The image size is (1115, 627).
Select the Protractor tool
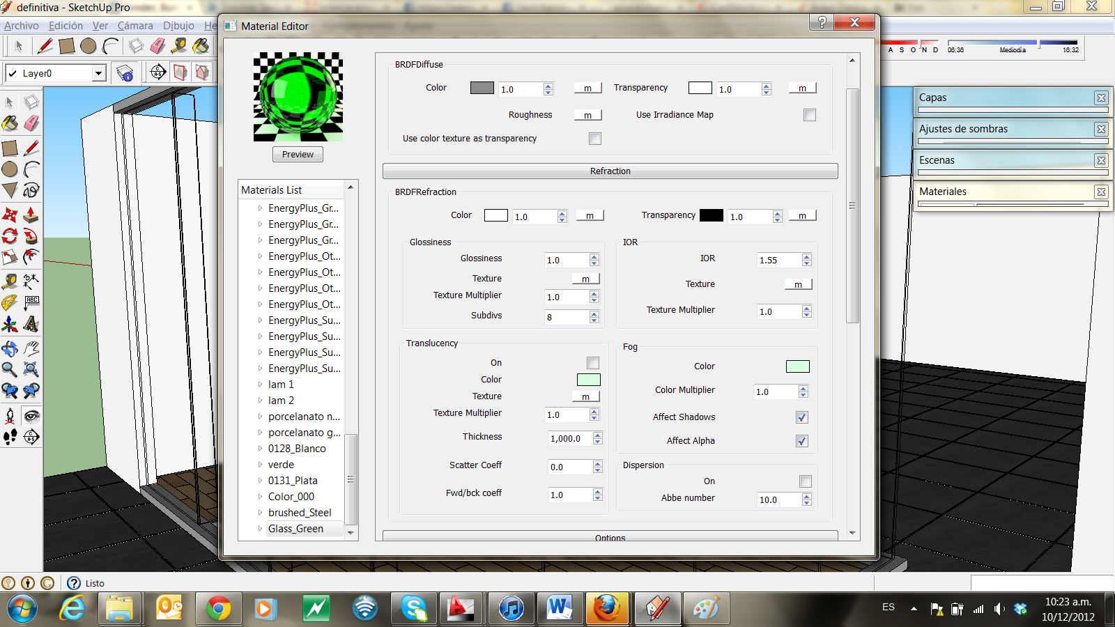pos(10,303)
